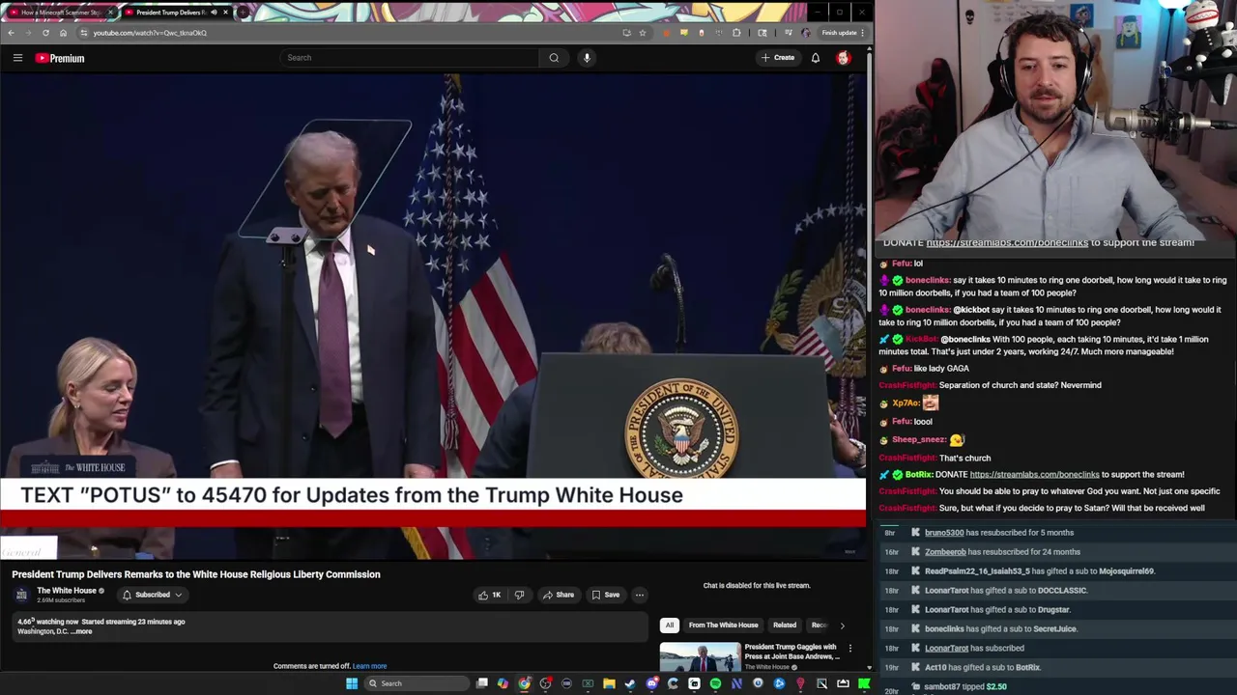Click the video title text
The width and height of the screenshot is (1237, 695).
pyautogui.click(x=196, y=574)
